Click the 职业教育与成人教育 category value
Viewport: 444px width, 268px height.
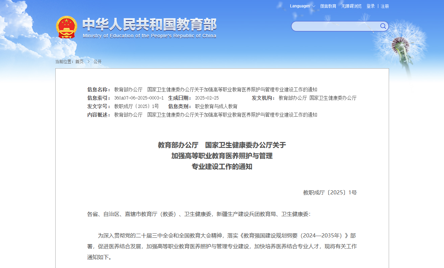[x=216, y=106]
